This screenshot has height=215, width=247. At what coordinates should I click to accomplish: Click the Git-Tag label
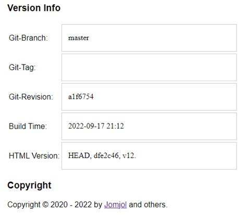coord(22,67)
